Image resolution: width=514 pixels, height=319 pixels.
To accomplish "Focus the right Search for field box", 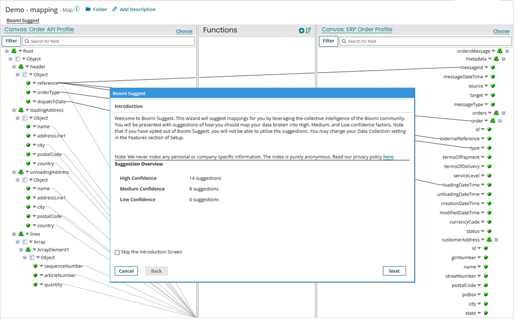I will tap(426, 41).
